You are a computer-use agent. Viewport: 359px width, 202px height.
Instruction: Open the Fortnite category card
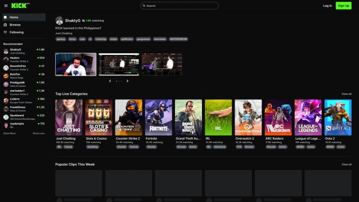[158, 117]
